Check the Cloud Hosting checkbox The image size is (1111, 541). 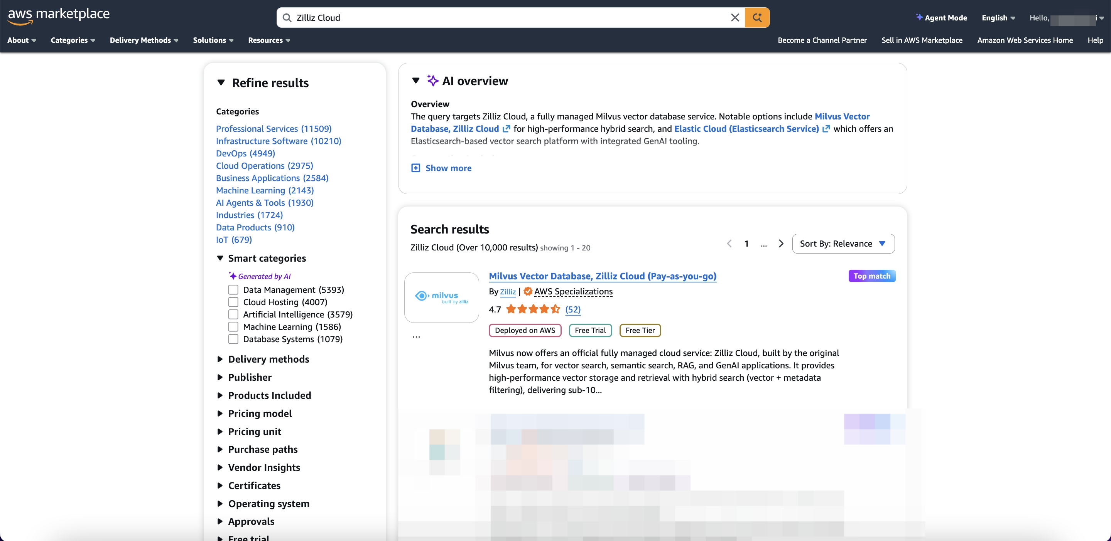(x=233, y=302)
